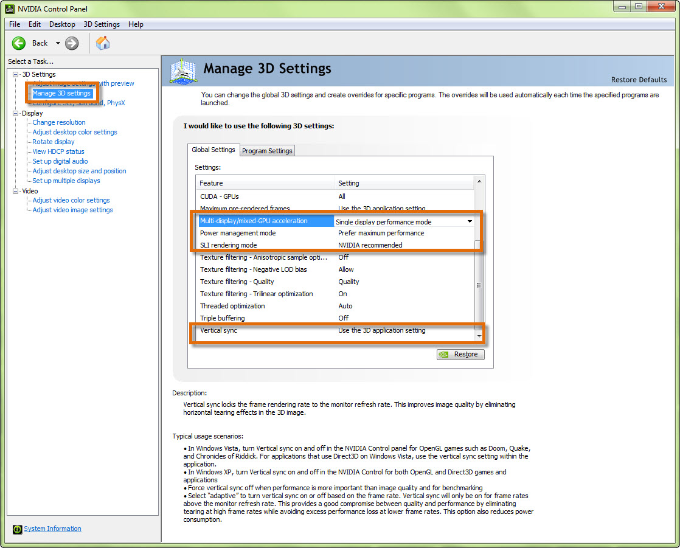Open Single display performance mode dropdown

tap(470, 221)
